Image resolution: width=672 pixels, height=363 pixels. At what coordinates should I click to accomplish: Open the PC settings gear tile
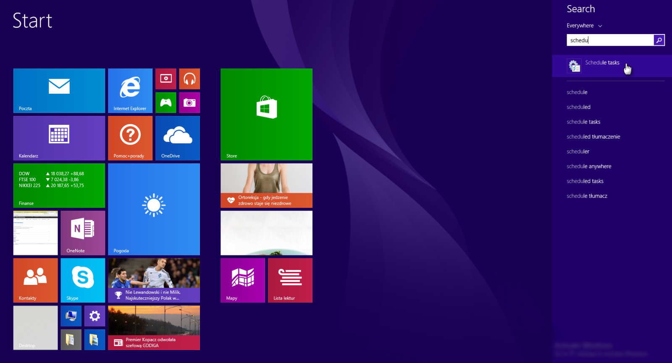[x=95, y=316]
